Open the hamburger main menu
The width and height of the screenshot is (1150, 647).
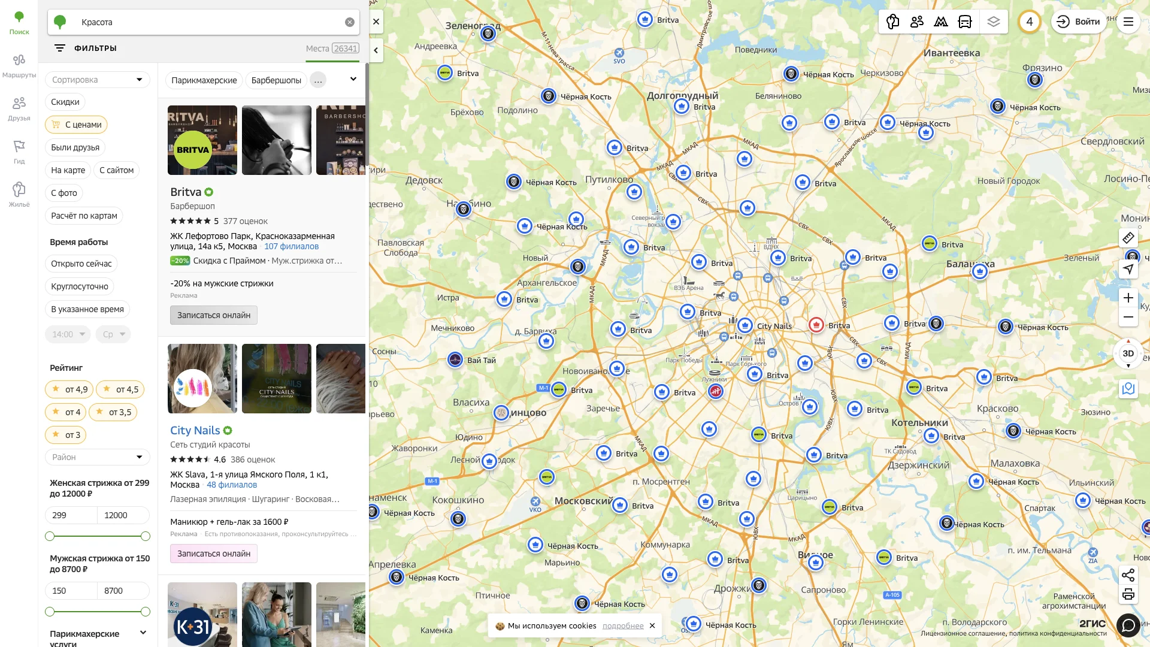pos(1128,22)
